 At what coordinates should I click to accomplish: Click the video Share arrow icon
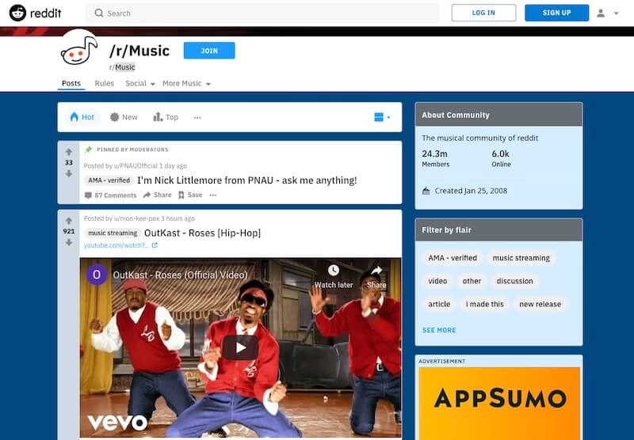376,270
